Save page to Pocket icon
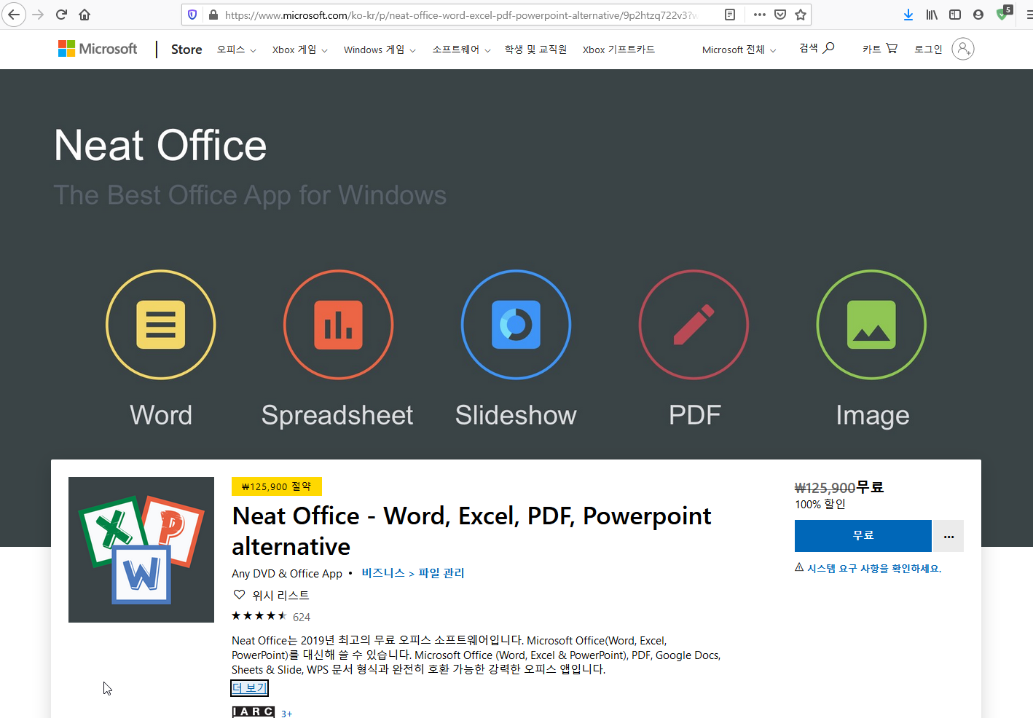The width and height of the screenshot is (1033, 718). [x=780, y=15]
